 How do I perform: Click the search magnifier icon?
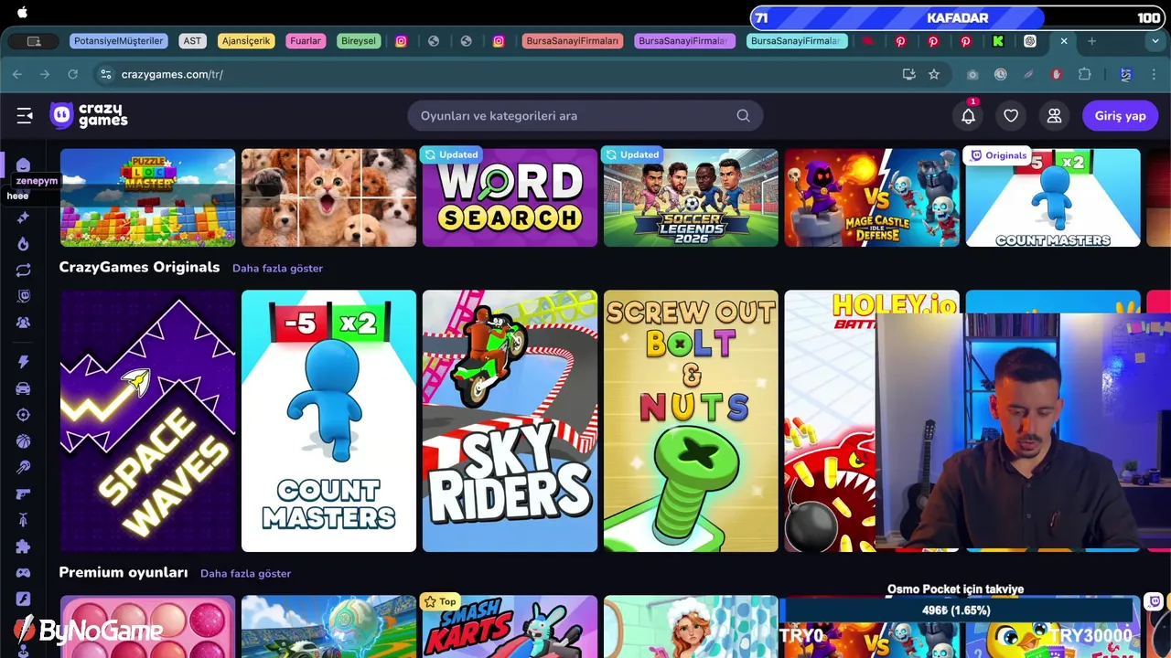743,116
